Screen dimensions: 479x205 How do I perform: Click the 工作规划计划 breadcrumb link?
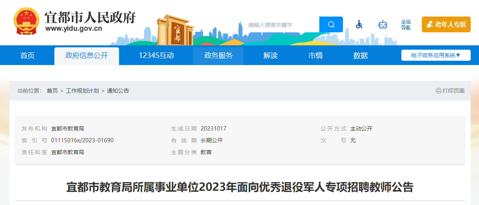82,91
